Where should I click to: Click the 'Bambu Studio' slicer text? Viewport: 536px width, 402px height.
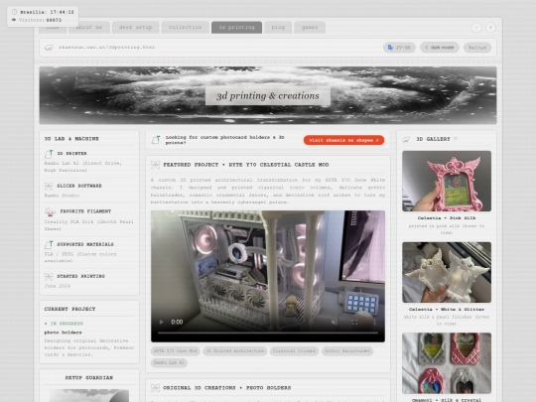tap(62, 196)
